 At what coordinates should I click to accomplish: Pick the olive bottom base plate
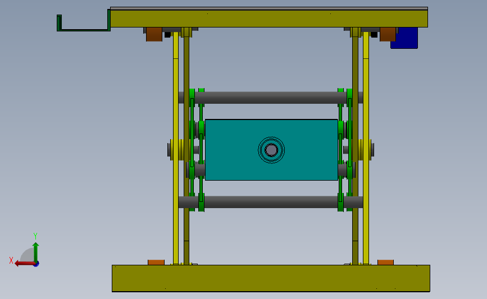point(271,278)
